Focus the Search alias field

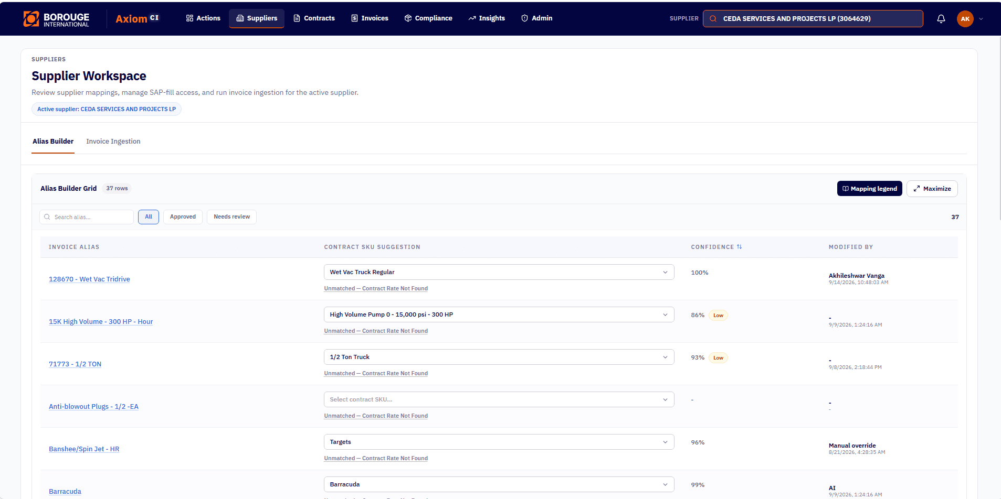[87, 217]
